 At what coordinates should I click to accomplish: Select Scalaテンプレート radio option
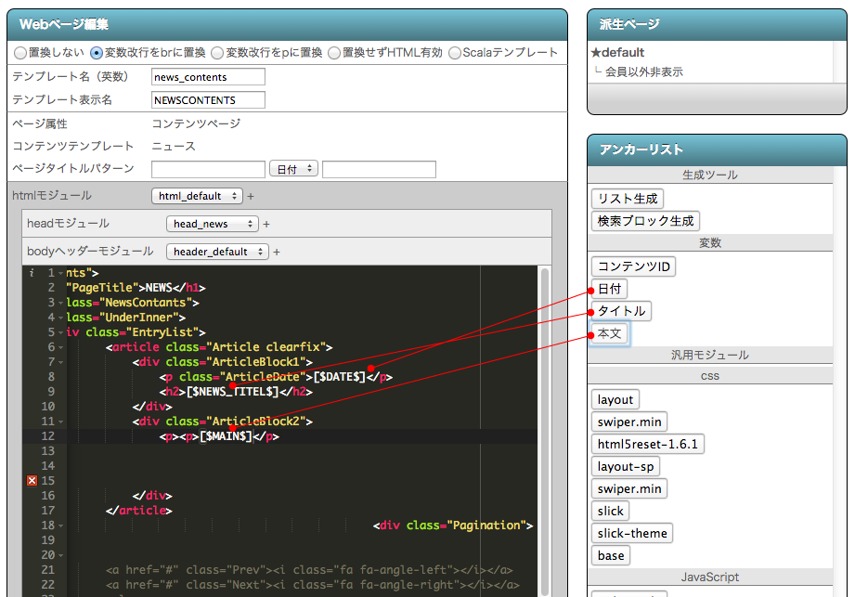[x=455, y=53]
